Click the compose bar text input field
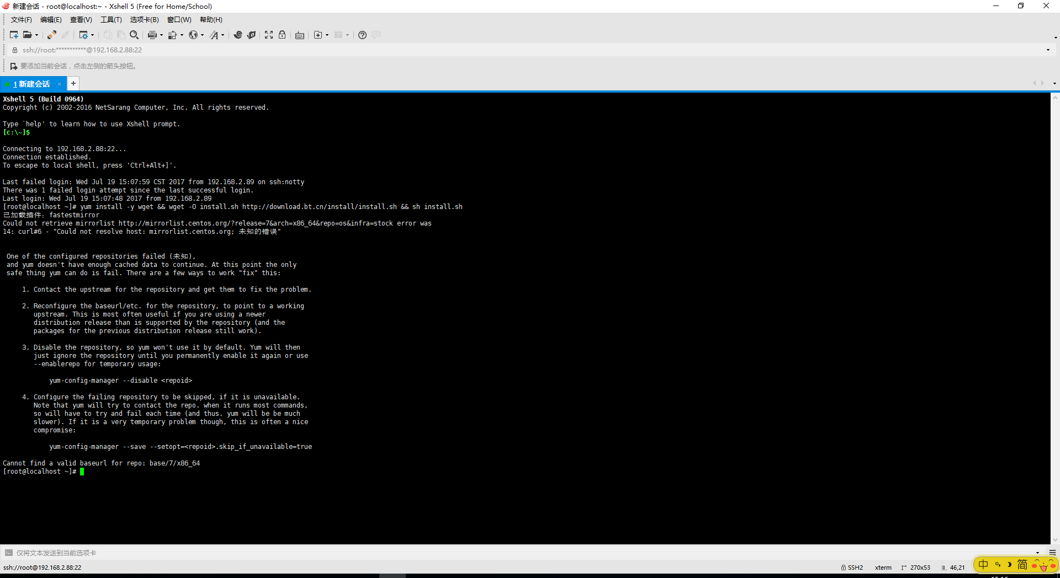Screen dimensions: 1060x578 pos(524,553)
